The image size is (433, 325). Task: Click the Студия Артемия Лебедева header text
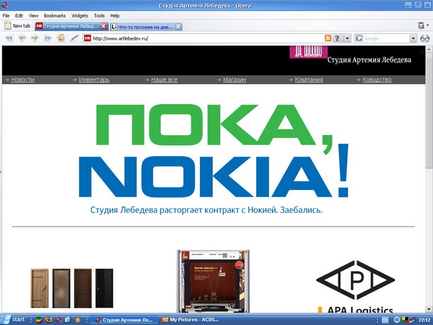point(369,59)
